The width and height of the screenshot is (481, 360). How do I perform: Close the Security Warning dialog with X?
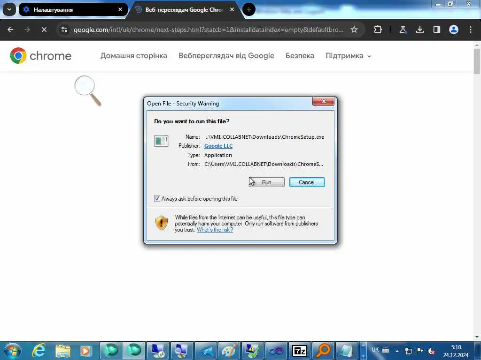point(323,101)
